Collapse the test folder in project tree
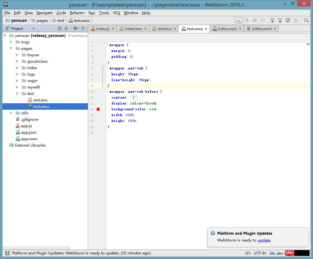The width and height of the screenshot is (313, 259). [17, 94]
